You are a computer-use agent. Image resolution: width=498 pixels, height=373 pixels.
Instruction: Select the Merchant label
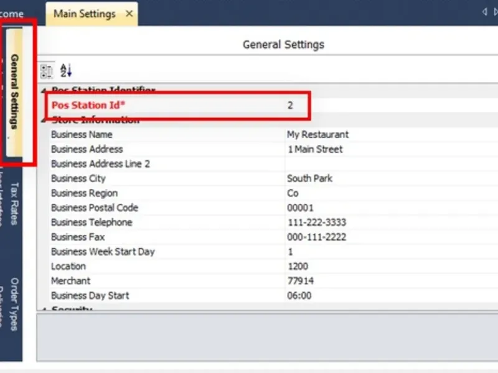click(70, 281)
